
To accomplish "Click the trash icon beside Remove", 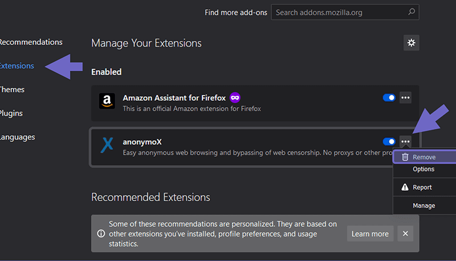I will coord(405,157).
